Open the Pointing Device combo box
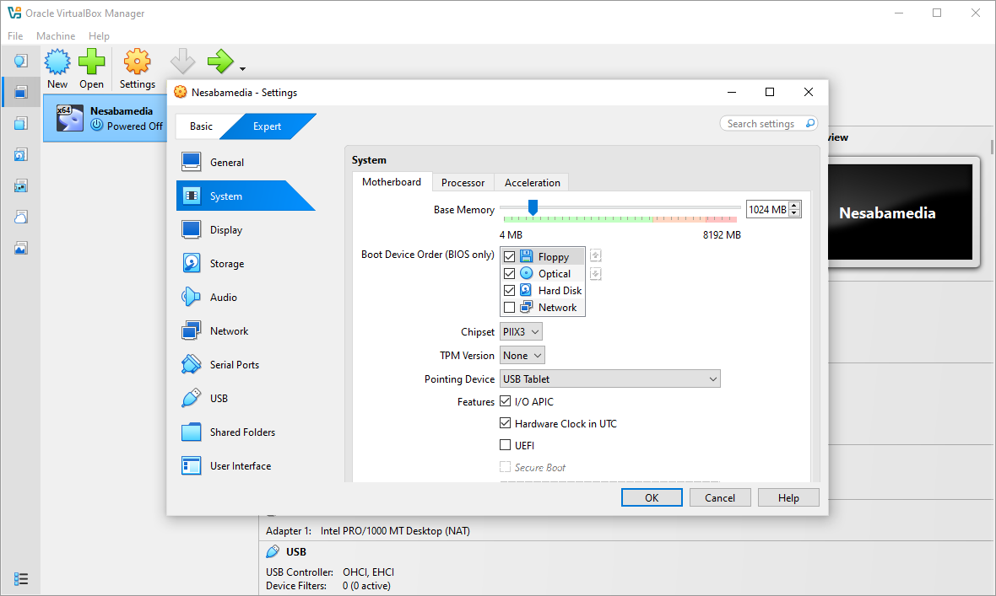 (609, 379)
